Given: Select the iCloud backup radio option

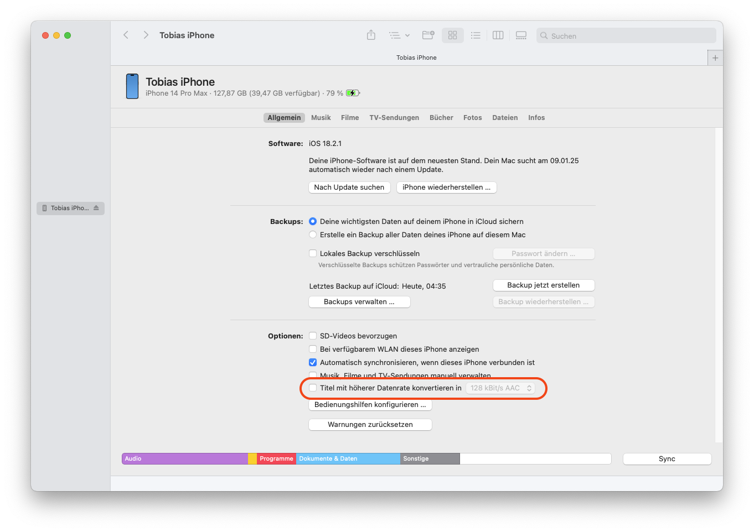Looking at the screenshot, I should [313, 221].
